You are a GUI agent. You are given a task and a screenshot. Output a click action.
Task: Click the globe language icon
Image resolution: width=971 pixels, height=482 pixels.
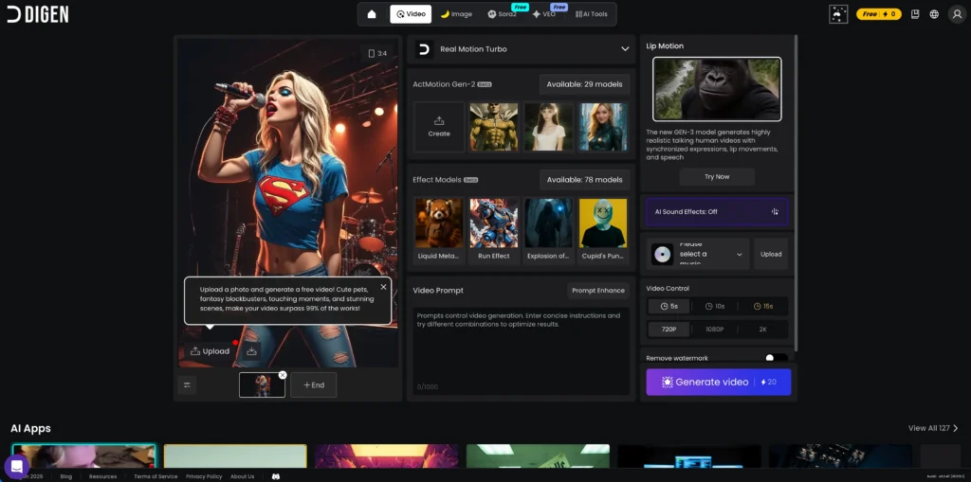934,14
